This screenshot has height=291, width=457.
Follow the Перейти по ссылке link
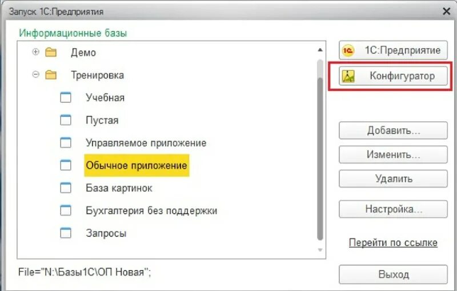393,242
